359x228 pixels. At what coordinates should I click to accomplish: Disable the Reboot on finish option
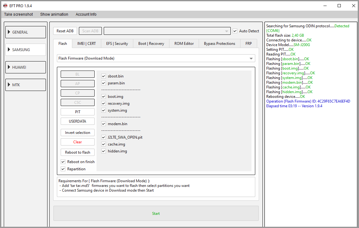click(63, 162)
